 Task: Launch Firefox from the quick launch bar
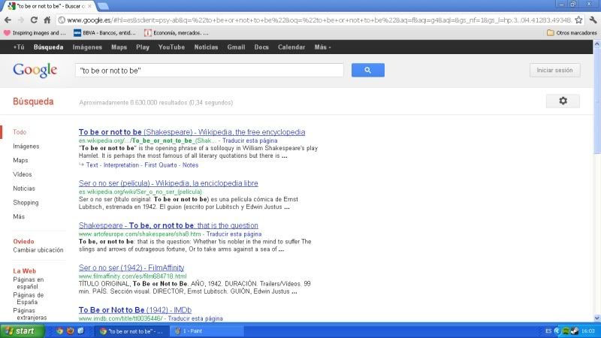(x=70, y=331)
